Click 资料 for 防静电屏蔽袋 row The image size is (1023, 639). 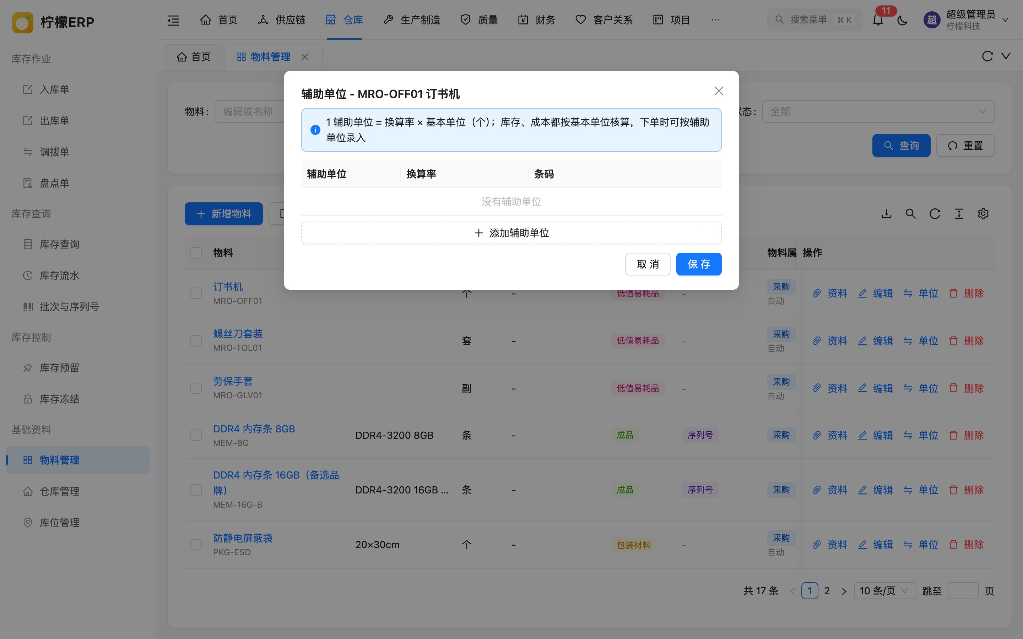[830, 545]
